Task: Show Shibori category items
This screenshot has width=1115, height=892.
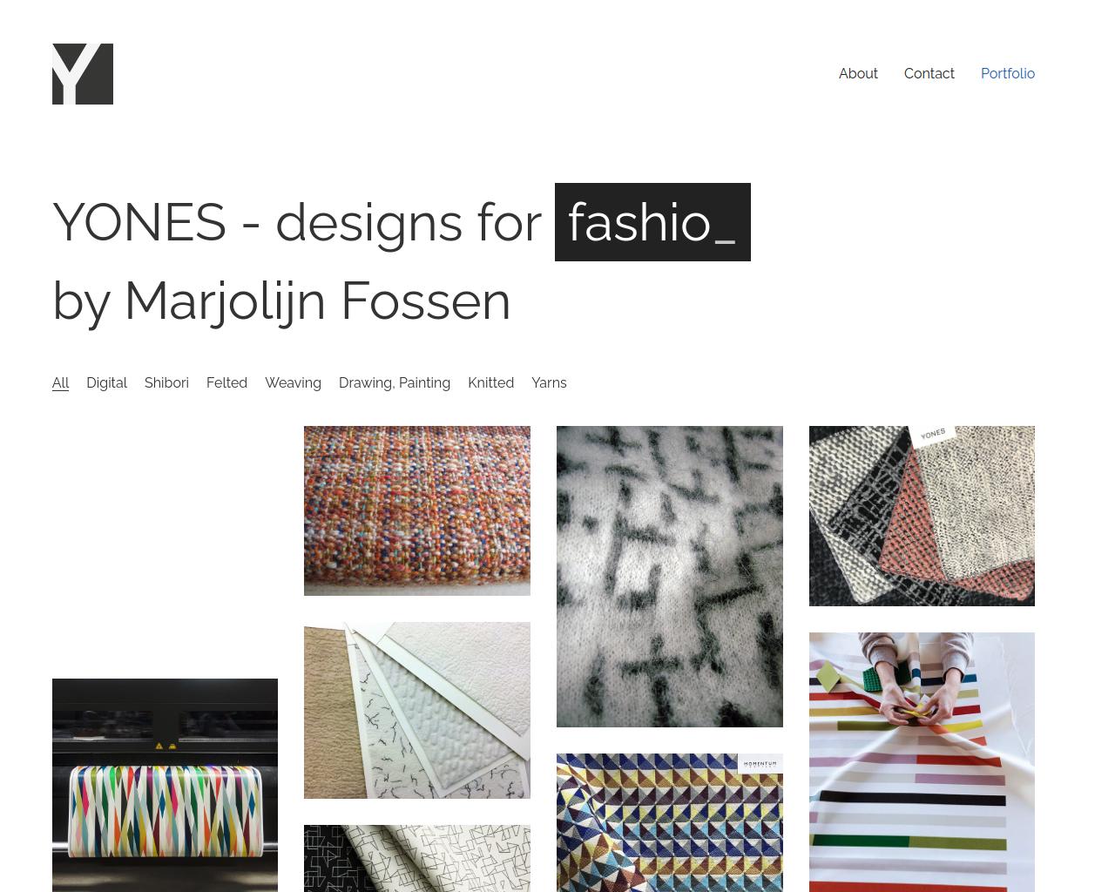Action: coord(166,383)
